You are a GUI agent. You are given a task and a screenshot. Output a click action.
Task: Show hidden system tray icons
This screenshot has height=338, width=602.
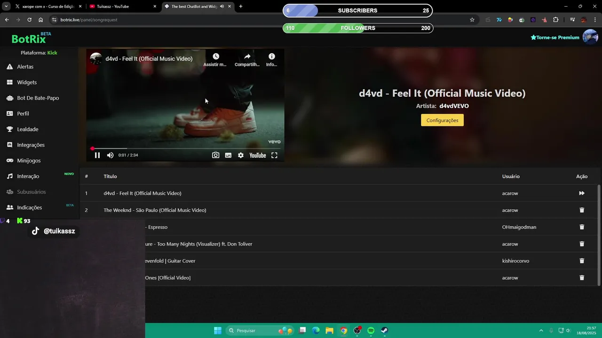[541, 330]
